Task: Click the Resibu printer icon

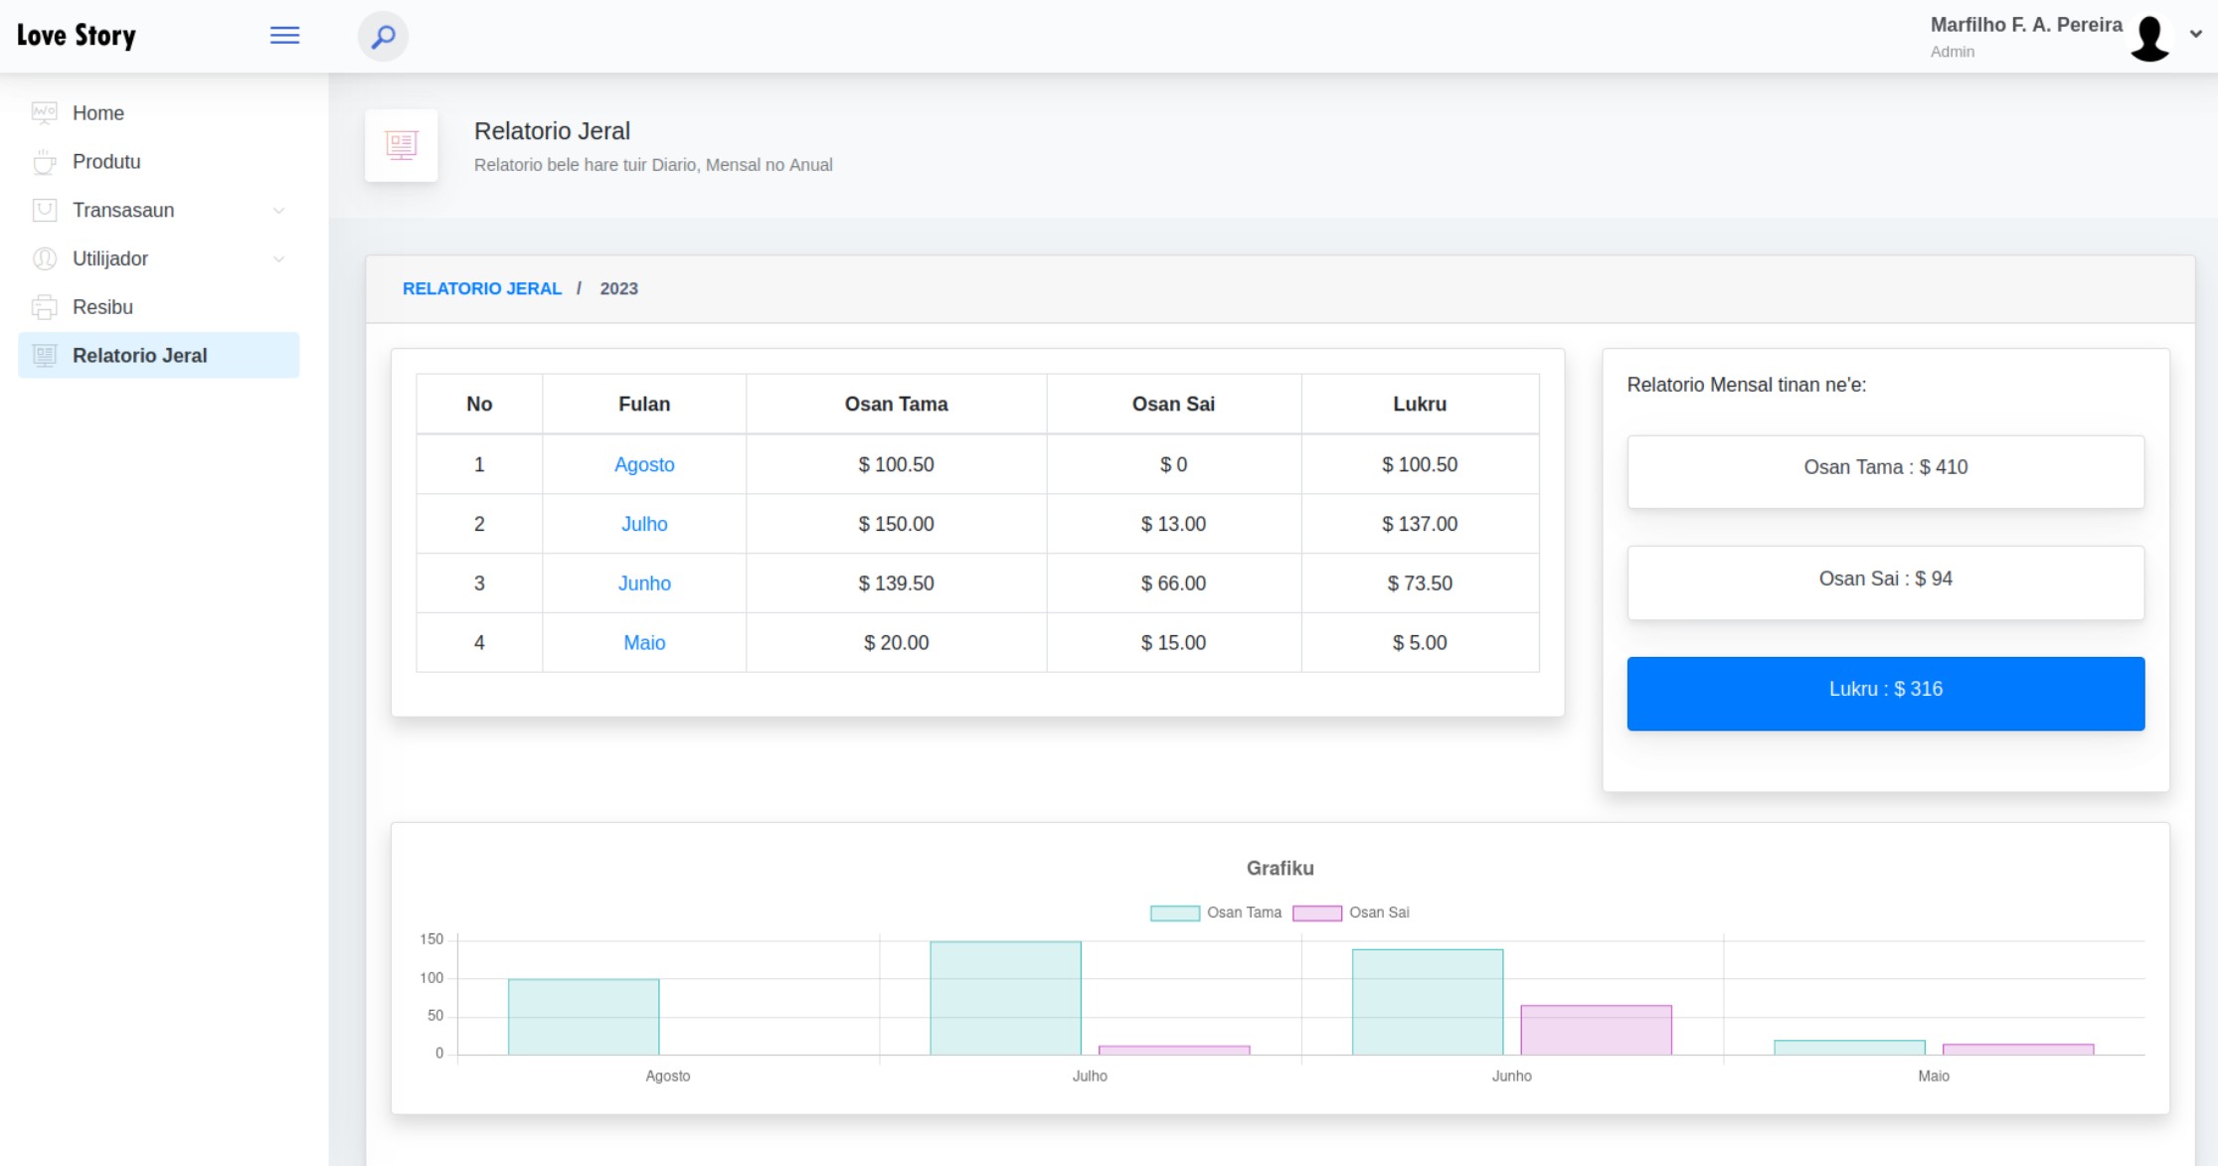Action: click(x=45, y=307)
